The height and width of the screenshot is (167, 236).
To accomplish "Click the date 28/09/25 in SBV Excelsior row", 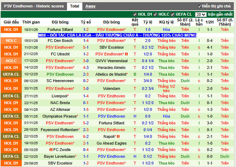I will click(31, 163).
